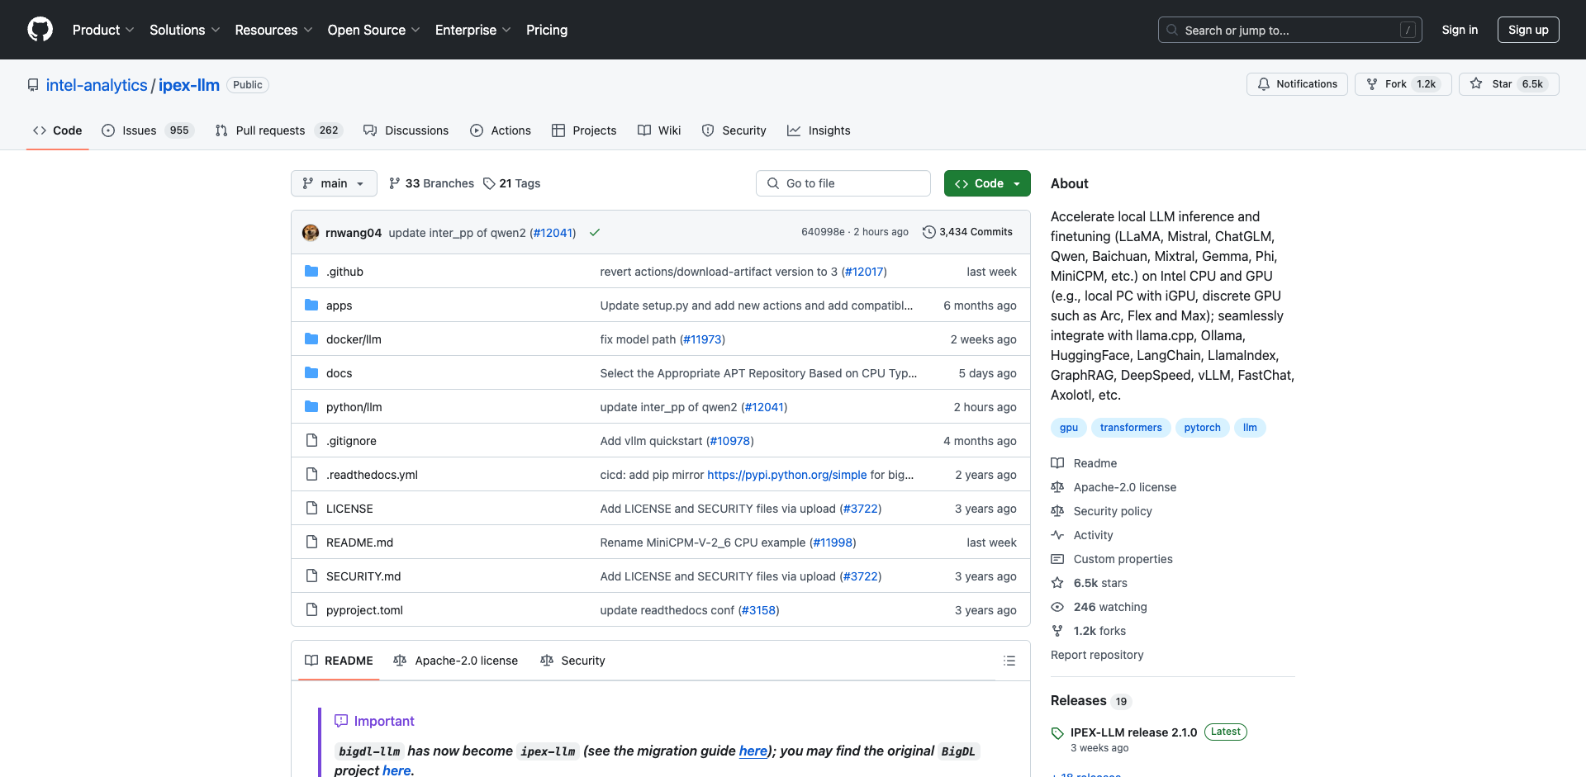This screenshot has width=1586, height=777.
Task: Click the green commit status check mark
Action: pos(594,233)
